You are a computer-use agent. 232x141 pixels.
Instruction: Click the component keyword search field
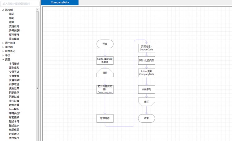click(20, 4)
